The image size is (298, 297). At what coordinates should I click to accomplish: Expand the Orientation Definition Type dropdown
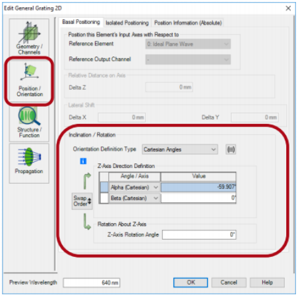point(180,149)
